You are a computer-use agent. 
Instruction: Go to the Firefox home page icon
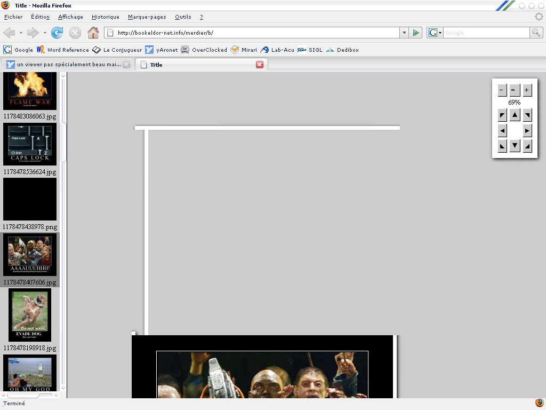pos(93,33)
